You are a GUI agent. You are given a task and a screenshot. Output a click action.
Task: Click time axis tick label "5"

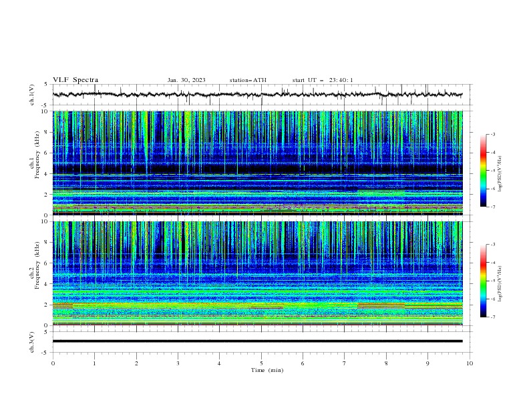tap(261, 363)
